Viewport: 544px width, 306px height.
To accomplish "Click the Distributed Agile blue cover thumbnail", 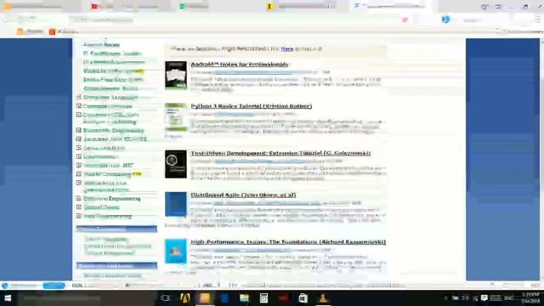I will pyautogui.click(x=176, y=204).
